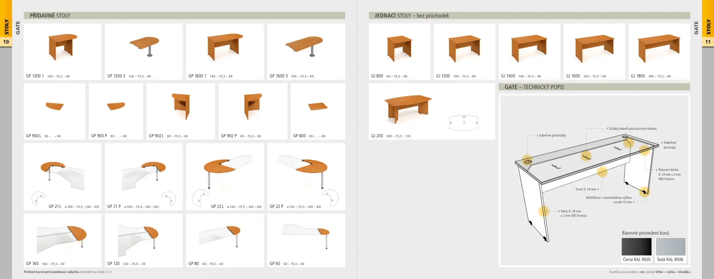
Task: Click the GJ 800 meeting table image
Action: coord(400,47)
